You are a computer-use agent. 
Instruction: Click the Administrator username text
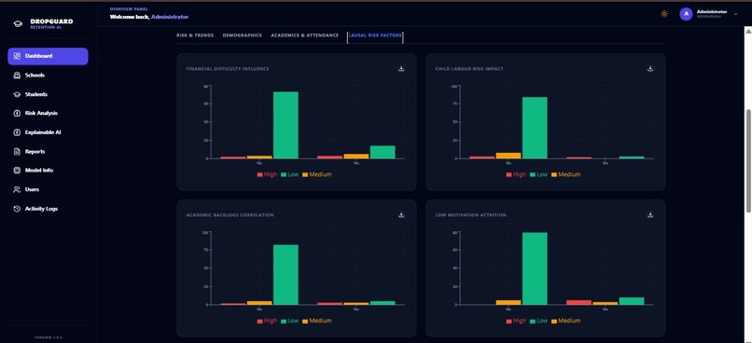click(x=712, y=11)
